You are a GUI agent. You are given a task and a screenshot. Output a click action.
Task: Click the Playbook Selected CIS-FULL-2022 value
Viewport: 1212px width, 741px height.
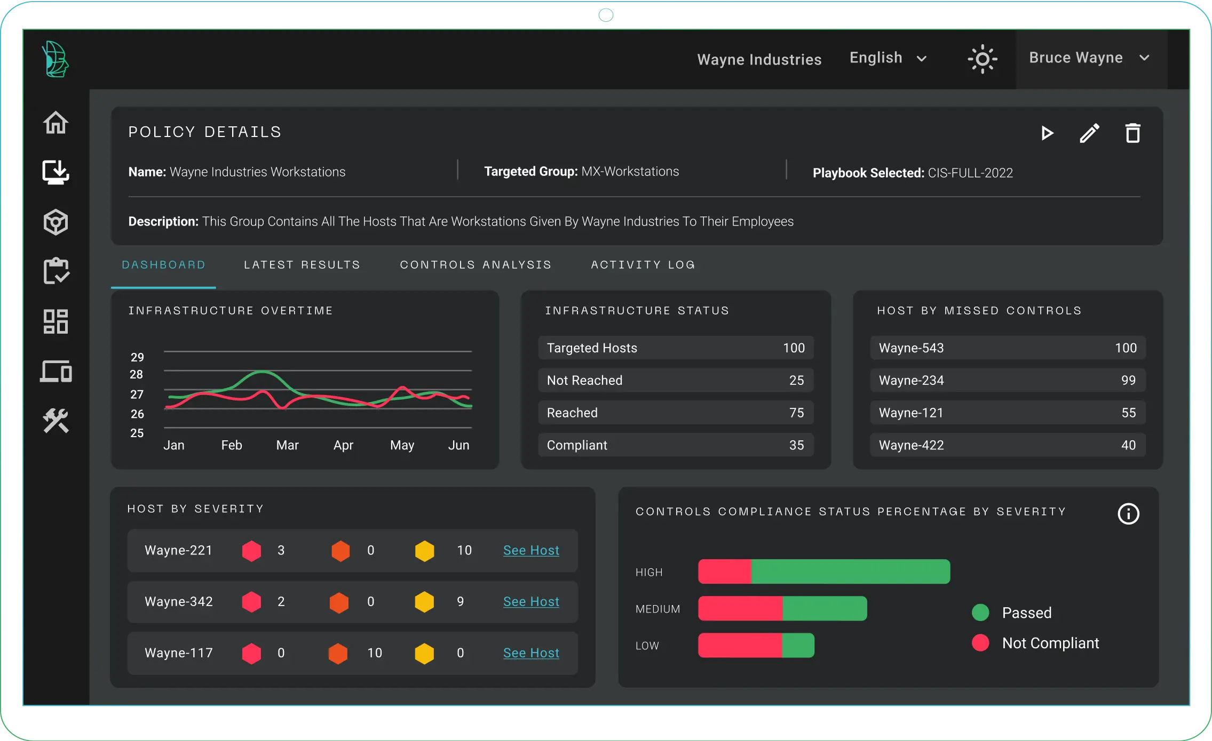(970, 173)
